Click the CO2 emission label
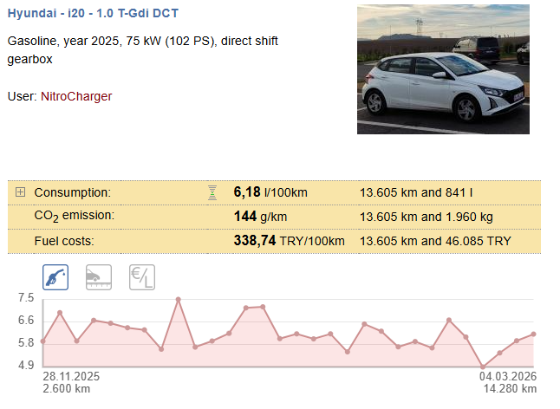The width and height of the screenshot is (560, 409). (74, 216)
